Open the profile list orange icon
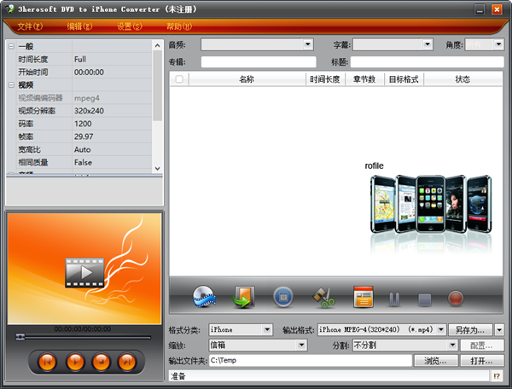This screenshot has width=512, height=389. [x=364, y=297]
